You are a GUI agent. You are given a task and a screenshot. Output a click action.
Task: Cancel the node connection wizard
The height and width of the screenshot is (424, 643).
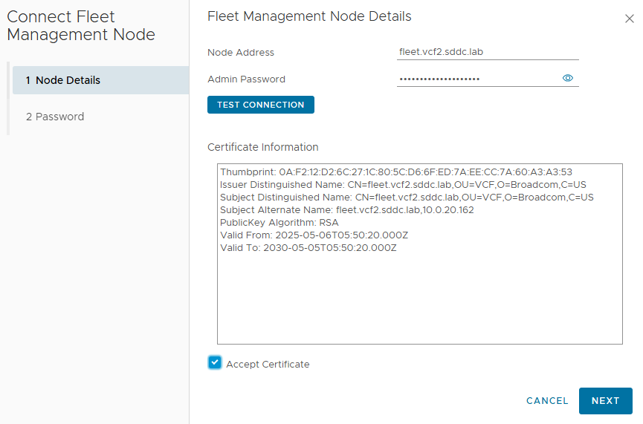click(x=547, y=400)
